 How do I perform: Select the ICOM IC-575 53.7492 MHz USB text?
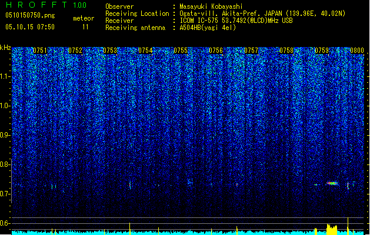[x=236, y=21]
